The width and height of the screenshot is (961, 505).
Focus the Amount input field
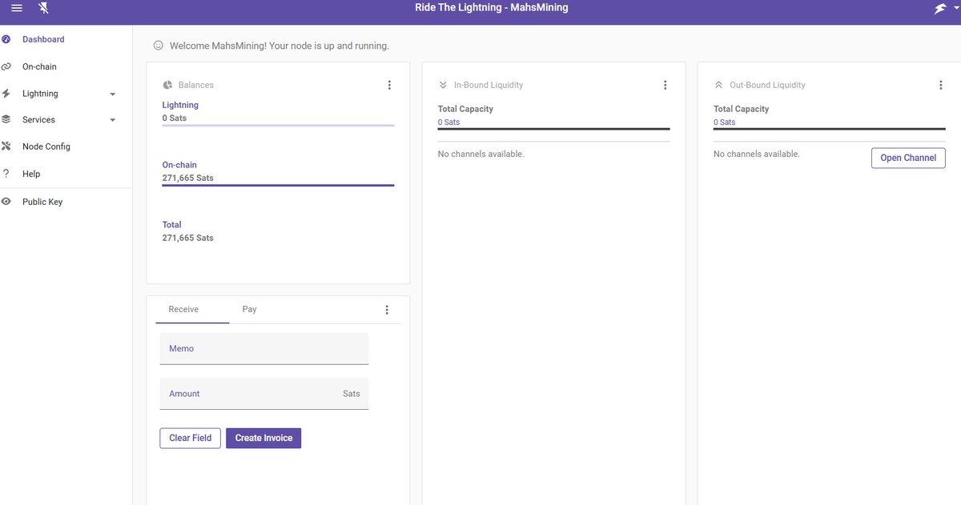coord(264,394)
